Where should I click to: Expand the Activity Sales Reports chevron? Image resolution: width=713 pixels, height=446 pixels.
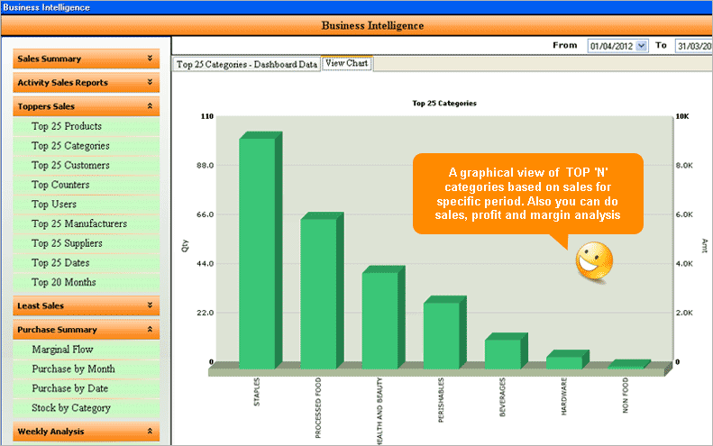coord(151,83)
